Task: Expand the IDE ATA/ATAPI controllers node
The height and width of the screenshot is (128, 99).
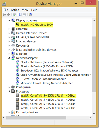Action: (9, 37)
